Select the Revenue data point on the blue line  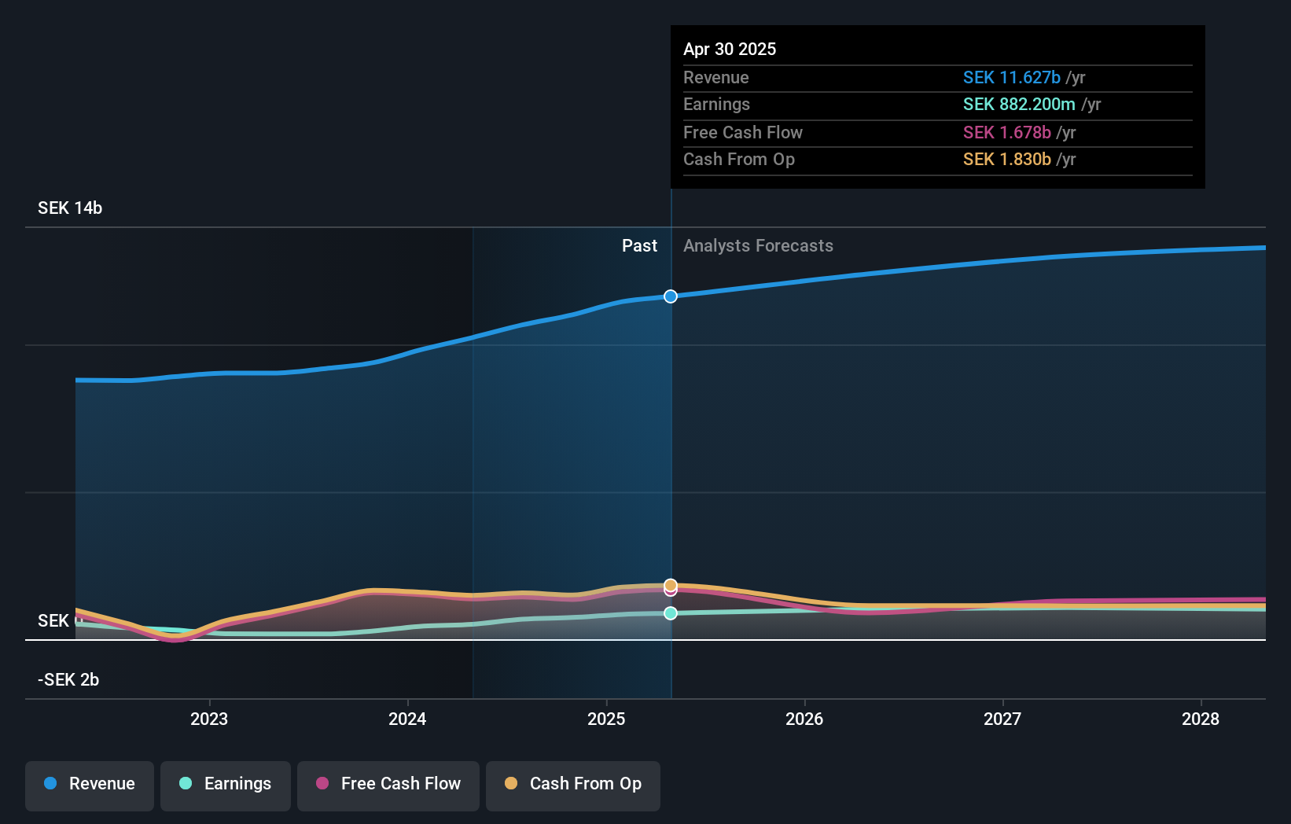coord(671,296)
